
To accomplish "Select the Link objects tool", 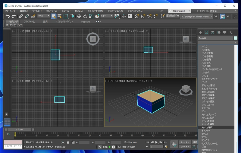I will [21, 16].
